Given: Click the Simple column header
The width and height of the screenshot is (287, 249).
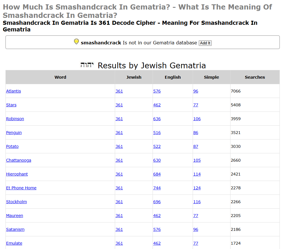Looking at the screenshot, I should pyautogui.click(x=211, y=77).
